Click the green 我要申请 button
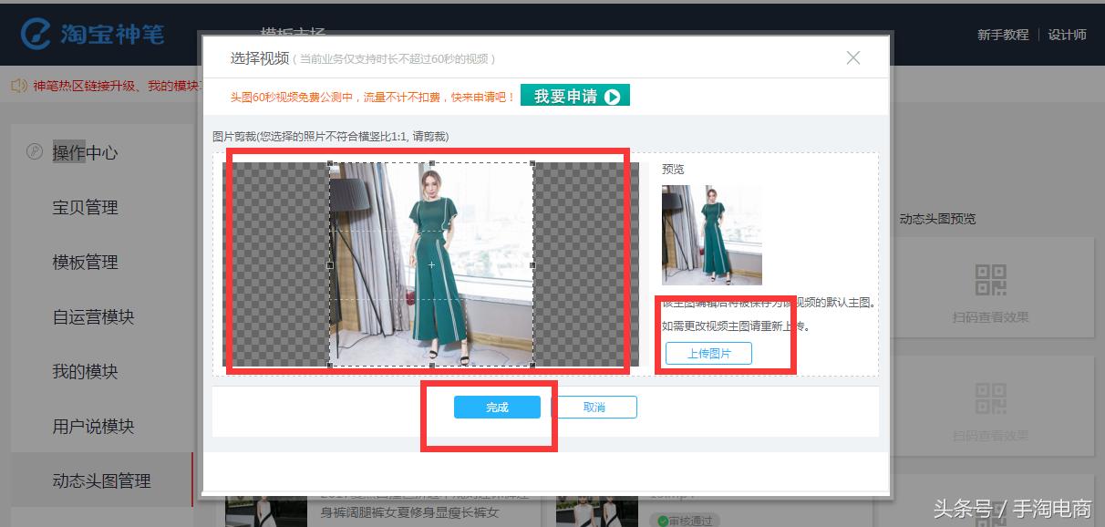Viewport: 1105px width, 527px height. click(574, 94)
